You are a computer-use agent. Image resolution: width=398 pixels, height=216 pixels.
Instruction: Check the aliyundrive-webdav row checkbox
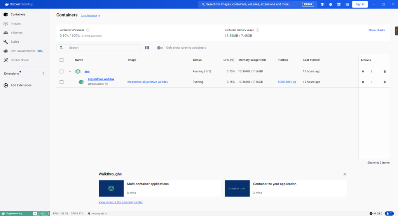click(x=61, y=82)
